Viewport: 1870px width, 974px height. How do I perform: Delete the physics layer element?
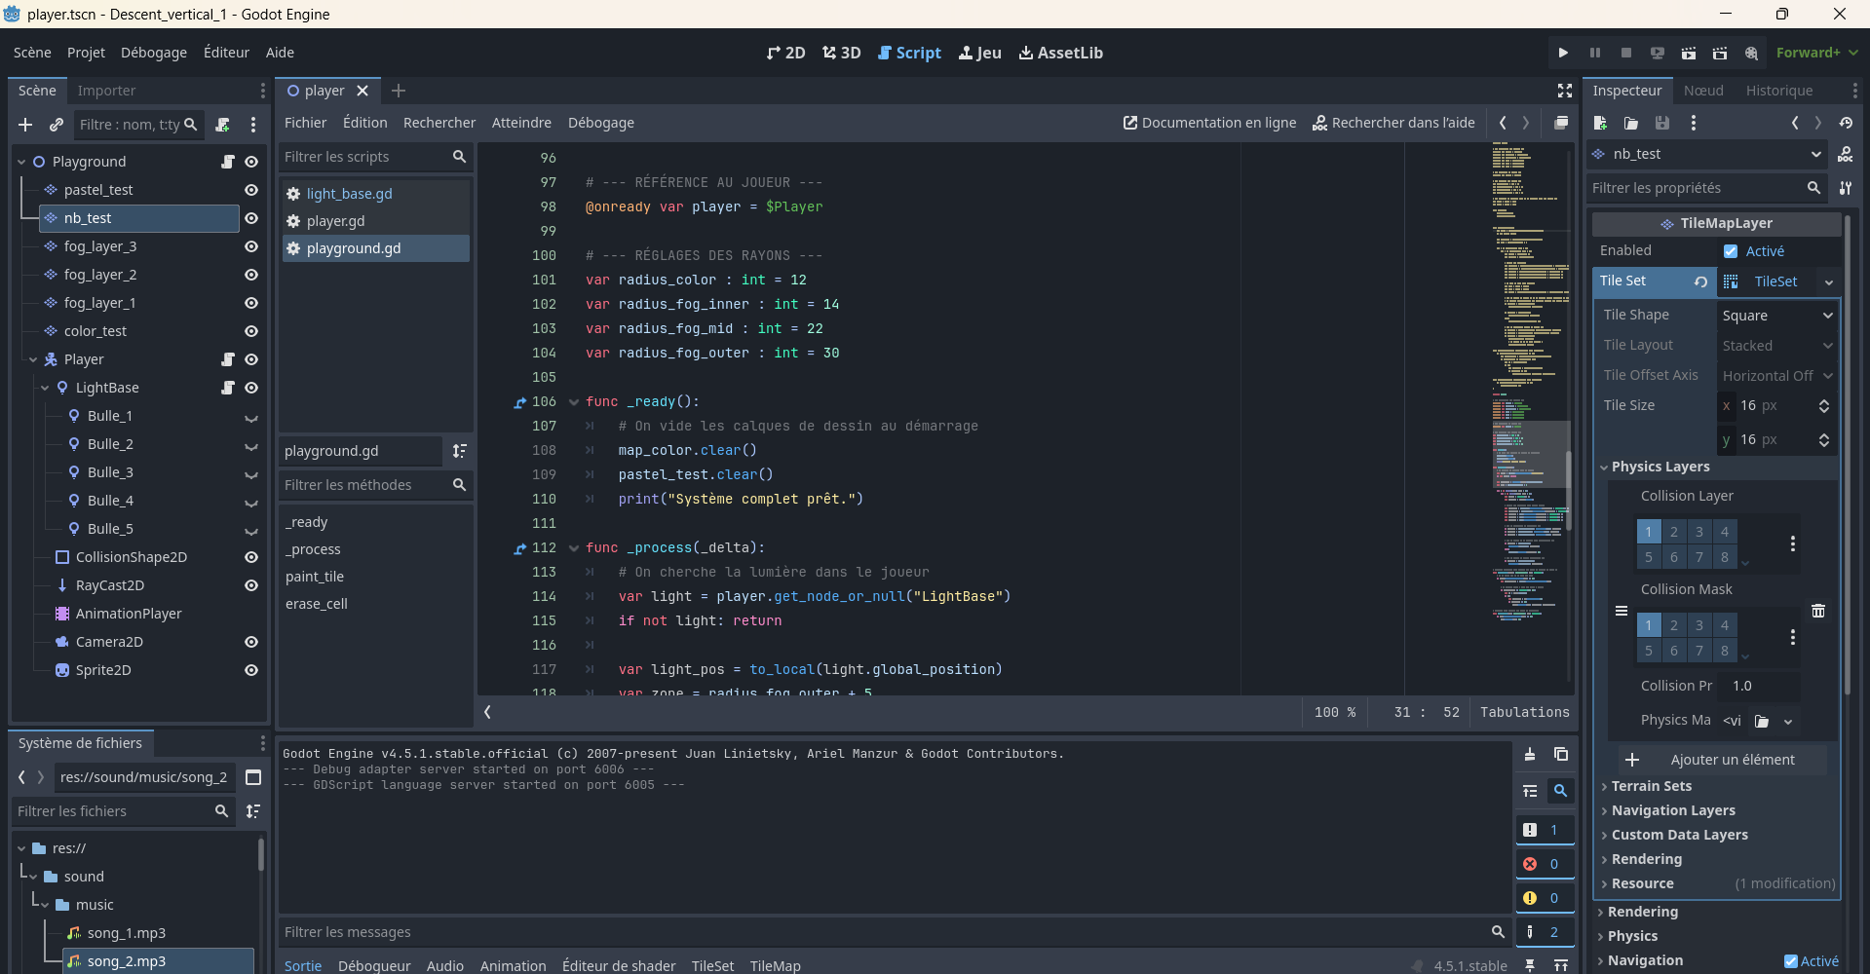tap(1817, 611)
